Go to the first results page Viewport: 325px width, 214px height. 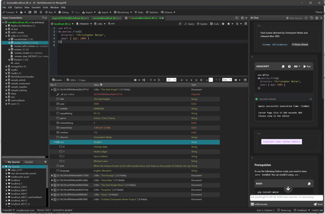coord(181,80)
